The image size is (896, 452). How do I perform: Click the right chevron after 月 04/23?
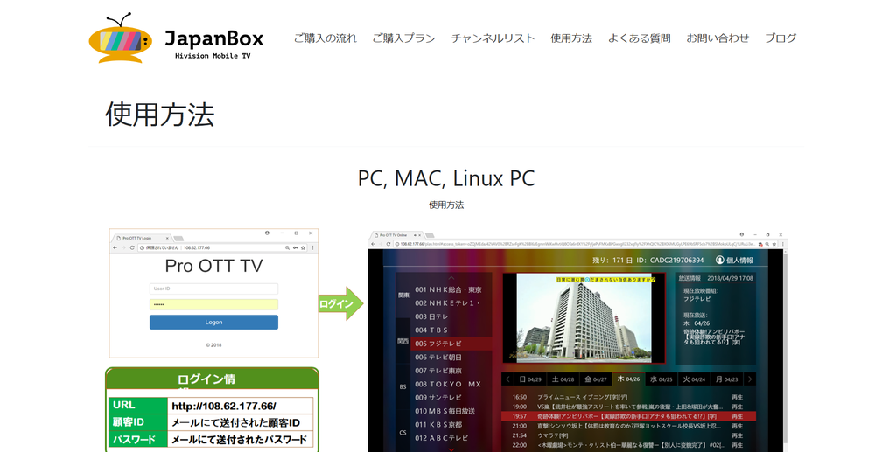[x=750, y=379]
